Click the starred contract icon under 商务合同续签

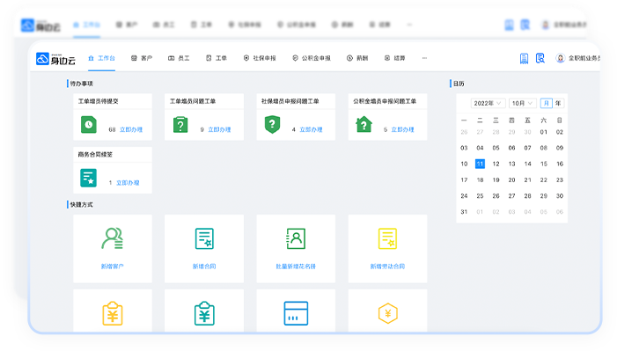click(x=89, y=178)
